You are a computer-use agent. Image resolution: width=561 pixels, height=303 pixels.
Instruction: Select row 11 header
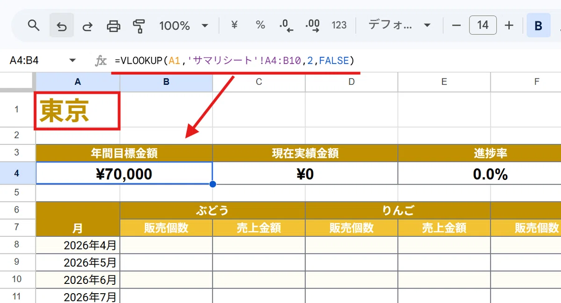point(17,296)
